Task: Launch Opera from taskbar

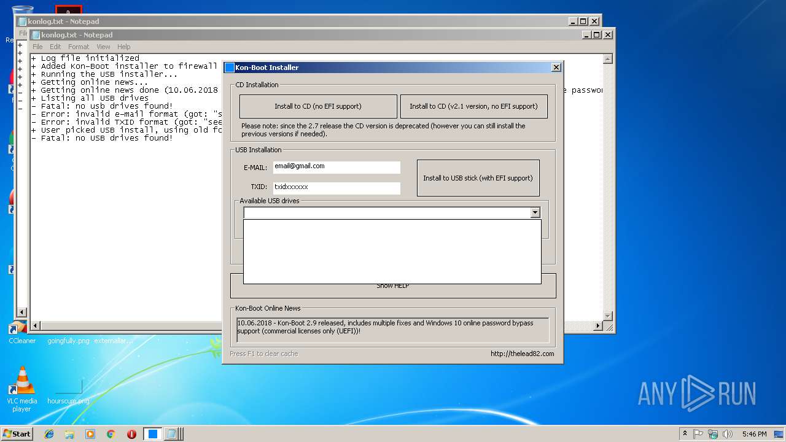Action: (131, 434)
